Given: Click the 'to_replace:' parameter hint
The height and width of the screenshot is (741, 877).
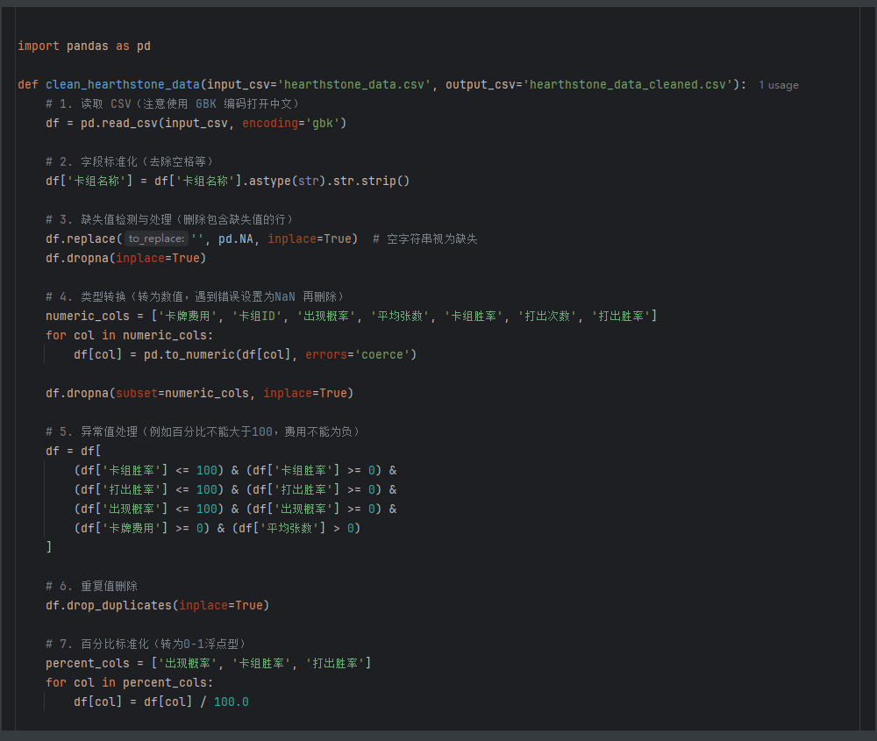Looking at the screenshot, I should (156, 239).
